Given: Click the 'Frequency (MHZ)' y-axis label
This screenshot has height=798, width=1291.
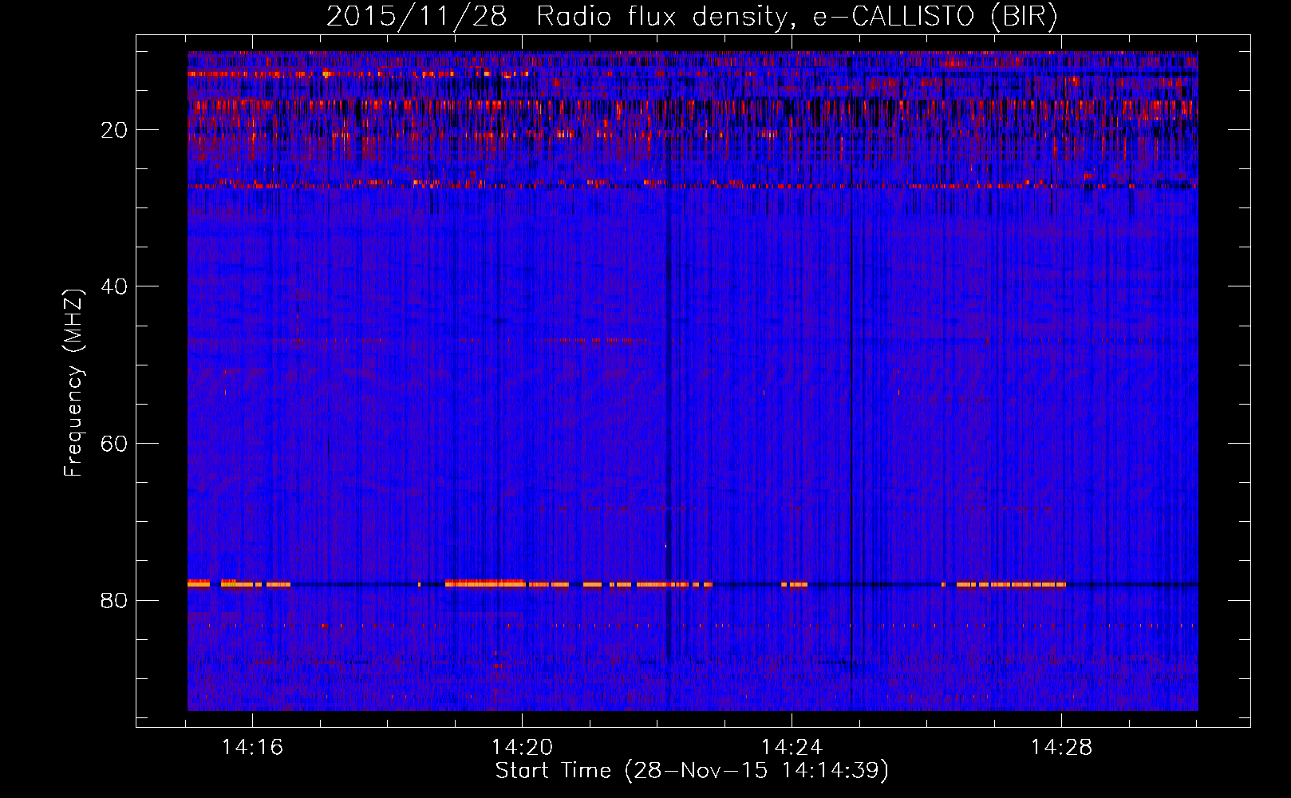Looking at the screenshot, I should point(73,383).
